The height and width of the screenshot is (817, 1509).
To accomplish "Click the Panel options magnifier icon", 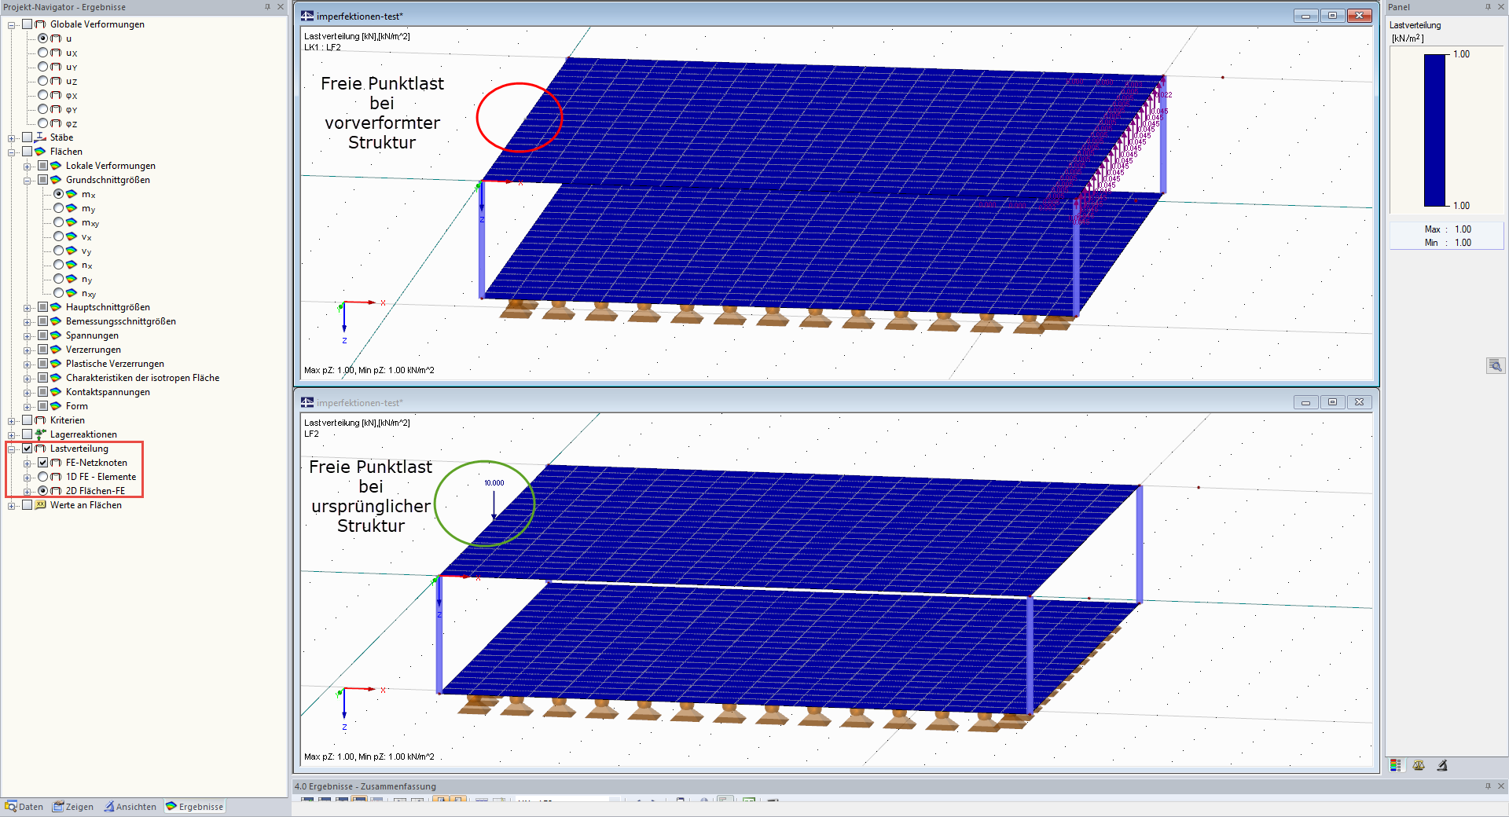I will pos(1495,365).
